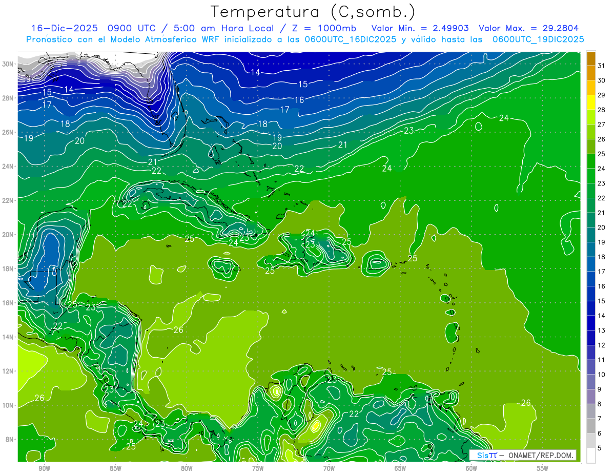Click the "27" value on the color scale
The height and width of the screenshot is (475, 615).
(x=602, y=125)
